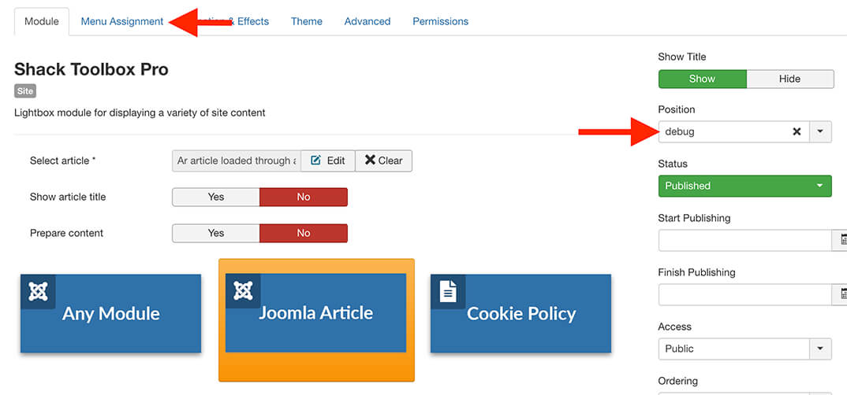This screenshot has height=395, width=847.
Task: Open the Permissions tab
Action: tap(440, 21)
